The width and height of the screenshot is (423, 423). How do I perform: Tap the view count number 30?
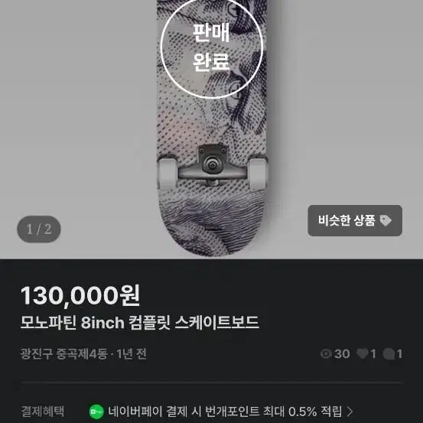pos(342,353)
